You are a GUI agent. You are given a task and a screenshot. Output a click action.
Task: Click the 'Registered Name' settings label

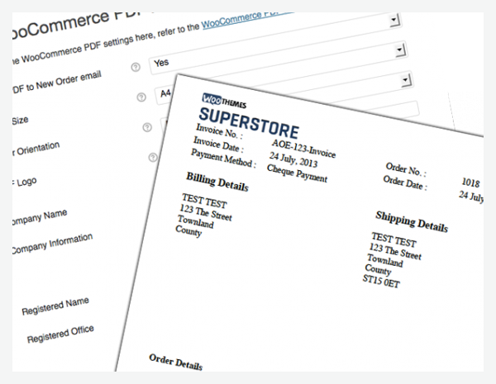click(x=55, y=306)
